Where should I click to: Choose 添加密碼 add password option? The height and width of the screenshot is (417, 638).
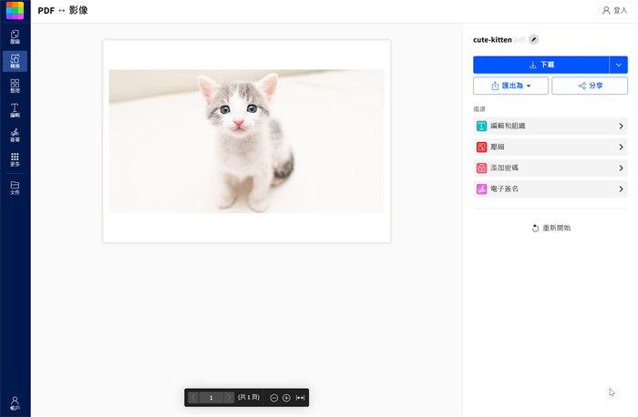point(551,168)
